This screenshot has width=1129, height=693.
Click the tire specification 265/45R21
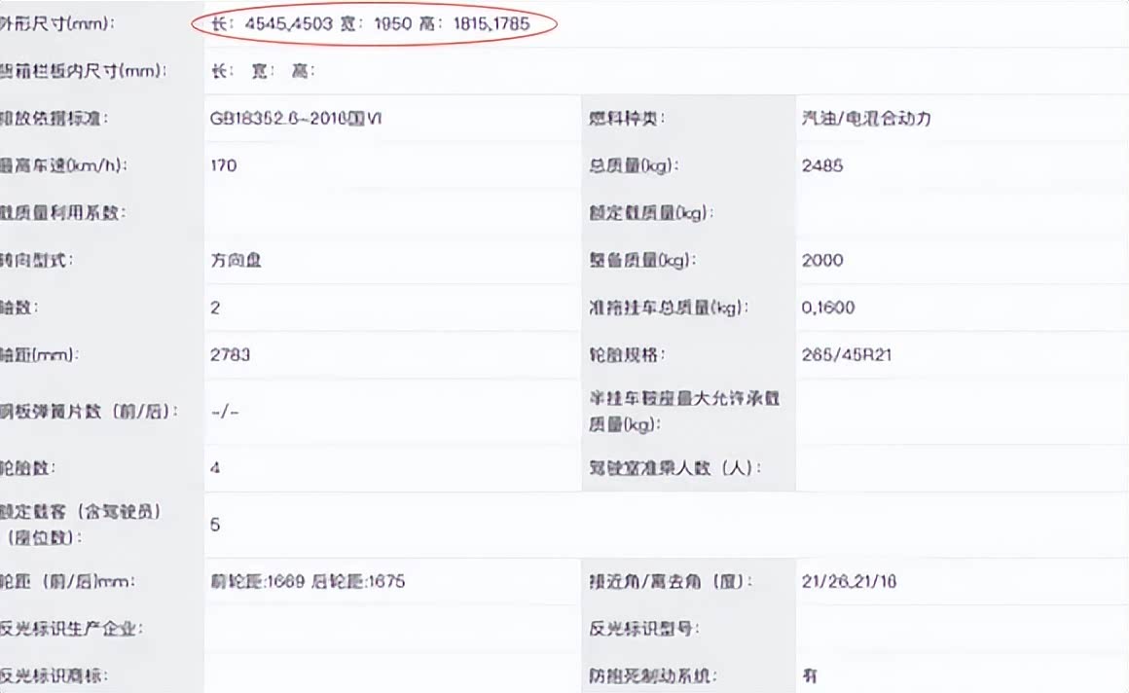tap(847, 354)
